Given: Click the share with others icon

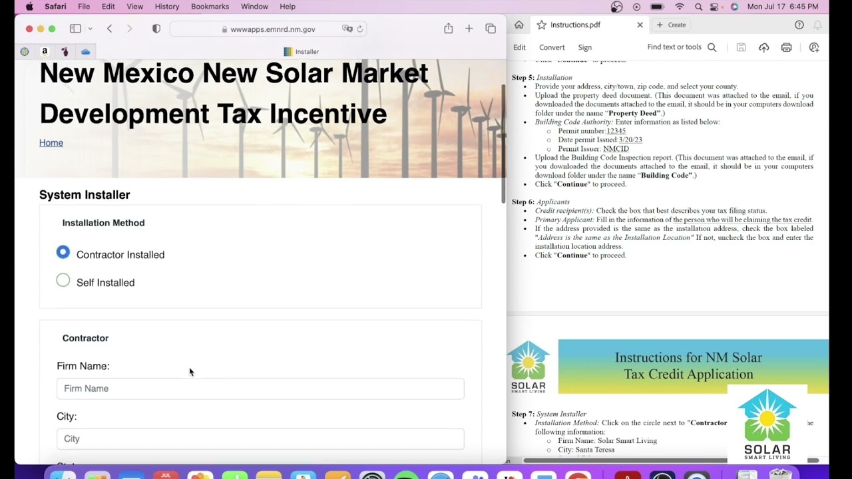Looking at the screenshot, I should tap(814, 47).
